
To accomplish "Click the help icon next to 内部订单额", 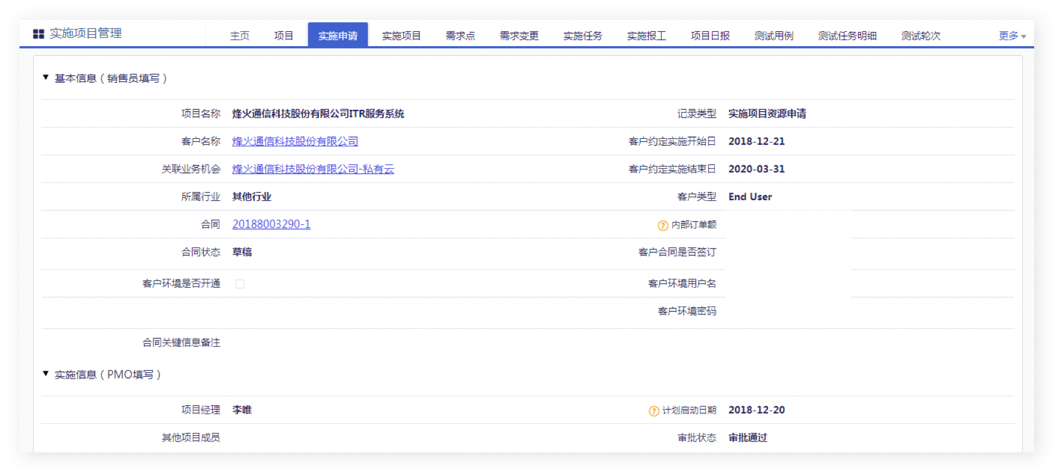I will (x=663, y=226).
